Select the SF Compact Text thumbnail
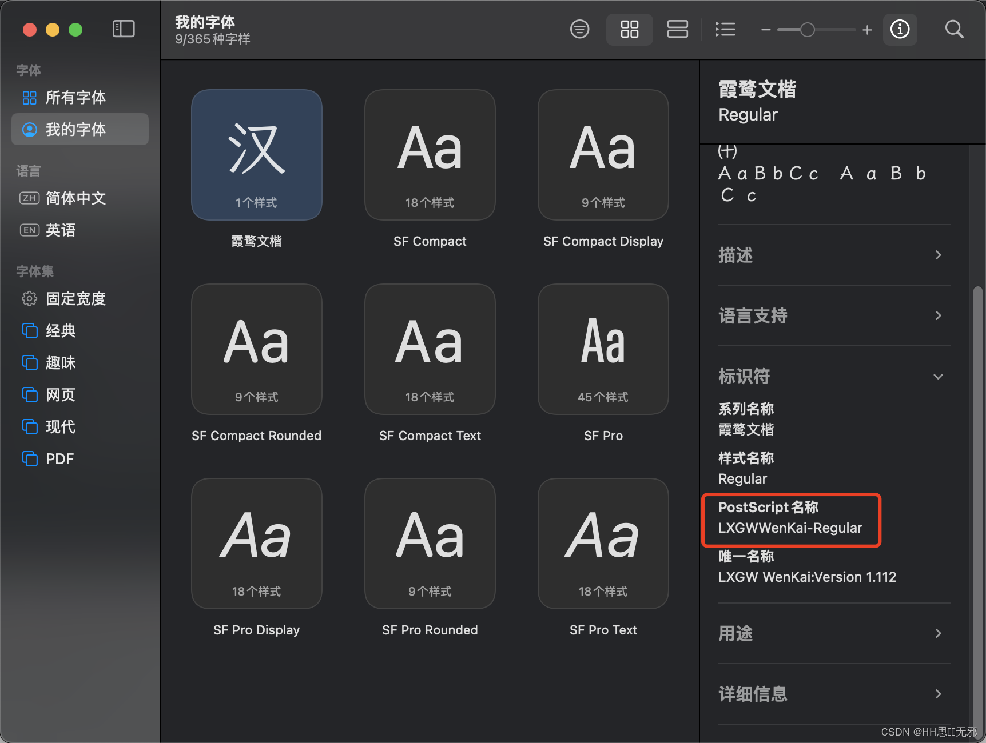 tap(430, 349)
